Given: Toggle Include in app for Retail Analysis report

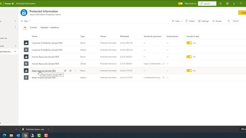Looking at the screenshot, I should pyautogui.click(x=189, y=71).
